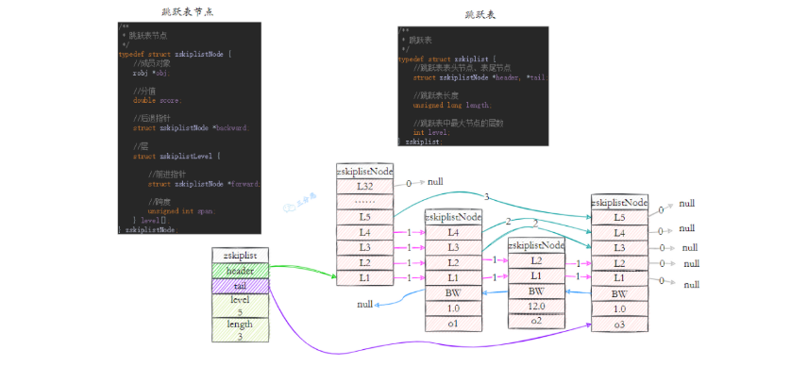Image resolution: width=791 pixels, height=383 pixels.
Task: Click the 'L1' cell in the L32 header node
Action: (x=364, y=277)
